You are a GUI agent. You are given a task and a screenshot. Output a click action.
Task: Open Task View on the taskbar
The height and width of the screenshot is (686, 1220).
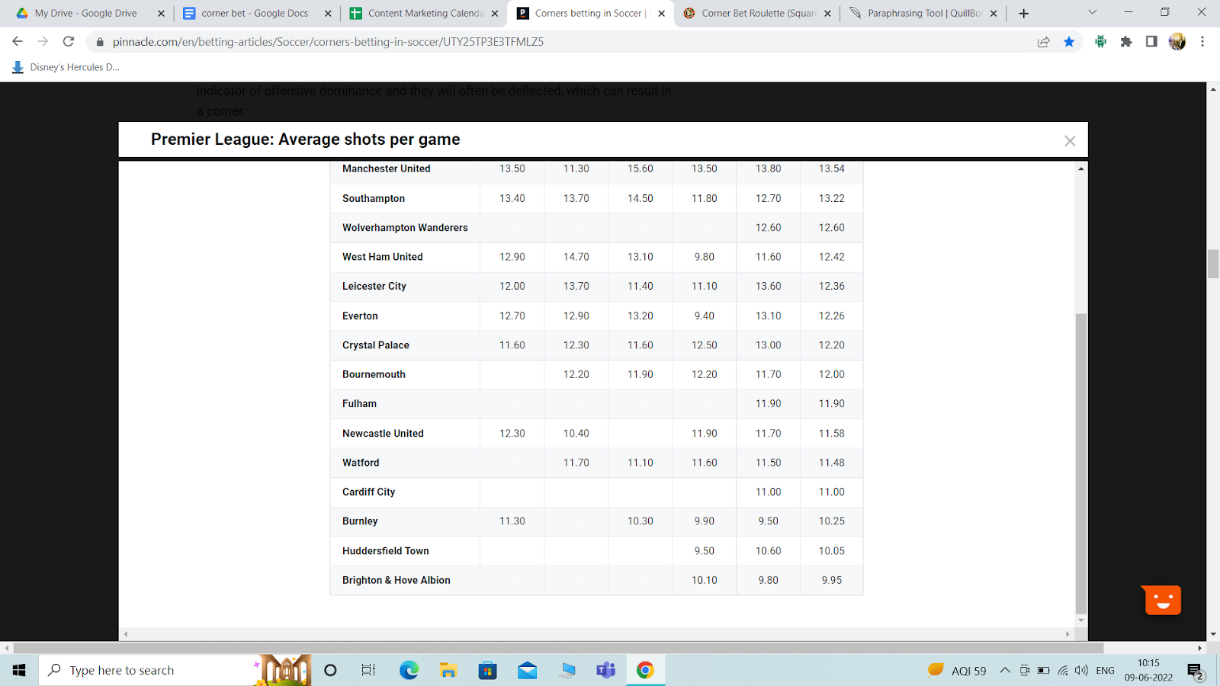[x=368, y=670]
